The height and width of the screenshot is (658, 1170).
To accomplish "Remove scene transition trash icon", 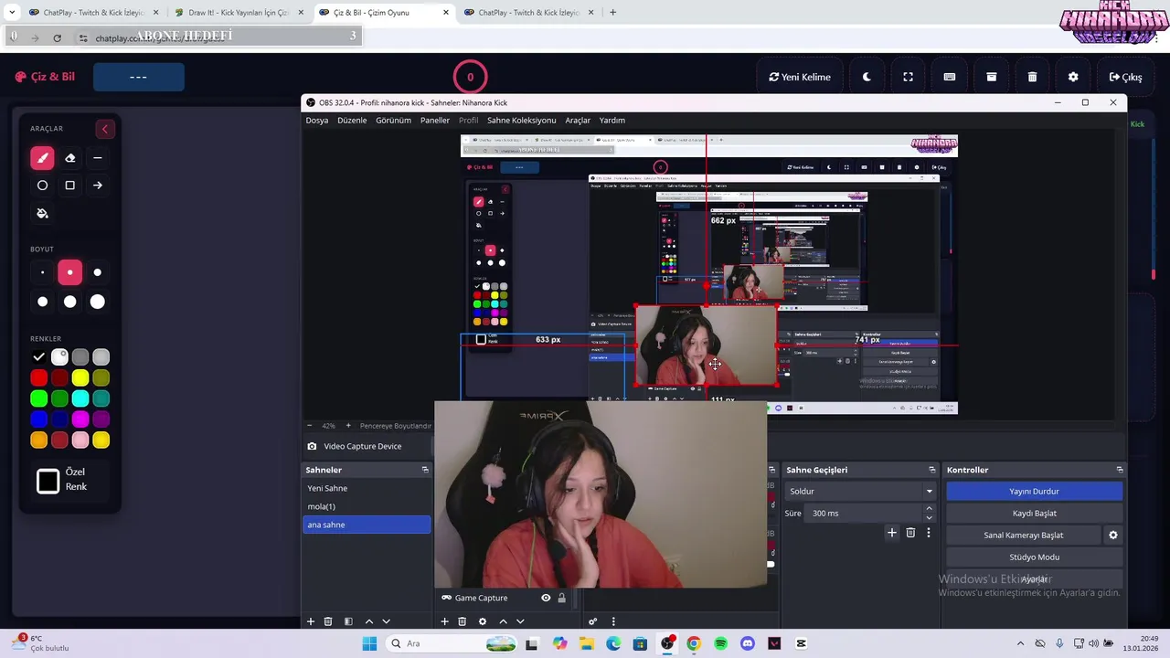I will [x=910, y=533].
